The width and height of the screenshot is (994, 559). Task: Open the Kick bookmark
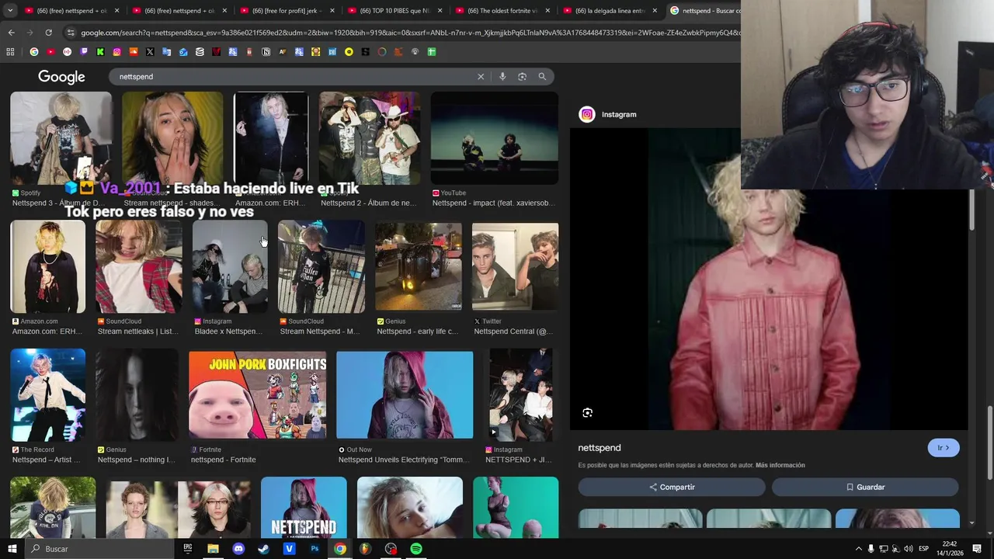(x=100, y=52)
